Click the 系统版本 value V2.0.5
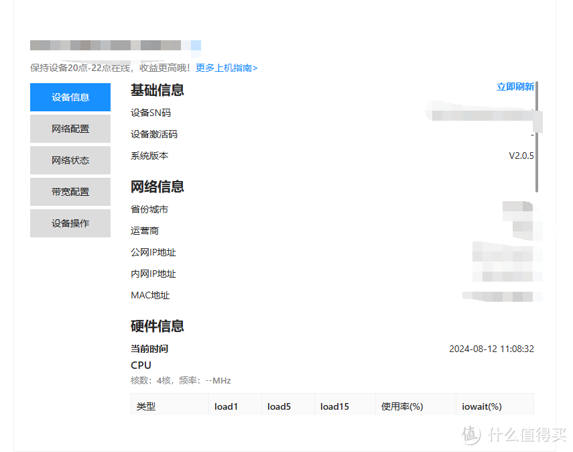The height and width of the screenshot is (452, 573). (519, 156)
